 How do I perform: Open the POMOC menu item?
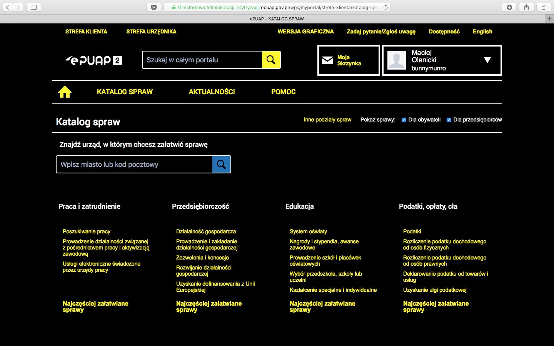[x=283, y=92]
